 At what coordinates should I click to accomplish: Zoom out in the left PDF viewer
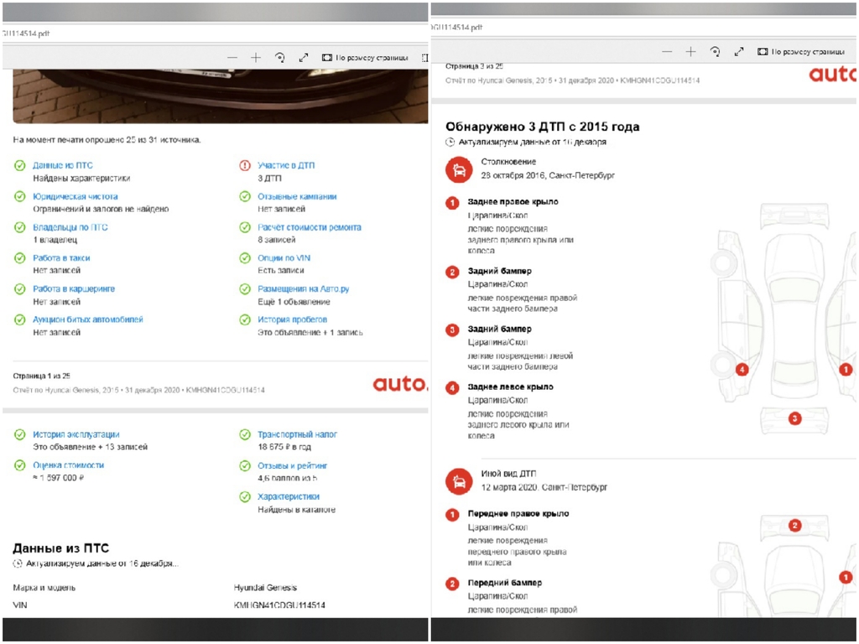[232, 58]
